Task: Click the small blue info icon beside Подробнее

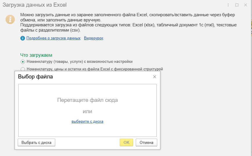Action: tap(23, 38)
